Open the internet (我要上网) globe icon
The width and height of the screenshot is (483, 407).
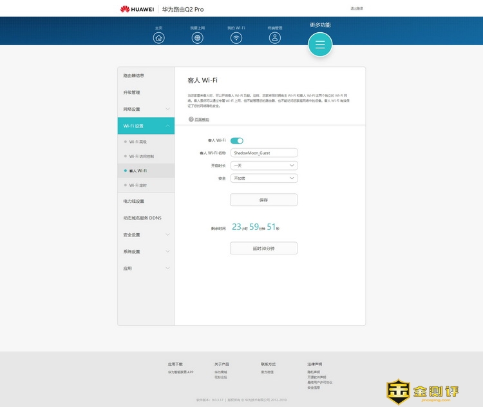coord(198,37)
